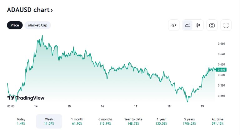This screenshot has width=240, height=135.
Task: Select the Week time range
Action: [49, 121]
